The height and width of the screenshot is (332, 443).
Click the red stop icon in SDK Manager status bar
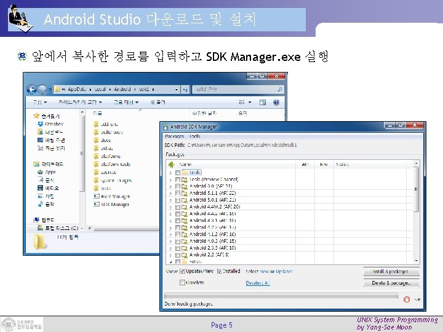point(407,299)
